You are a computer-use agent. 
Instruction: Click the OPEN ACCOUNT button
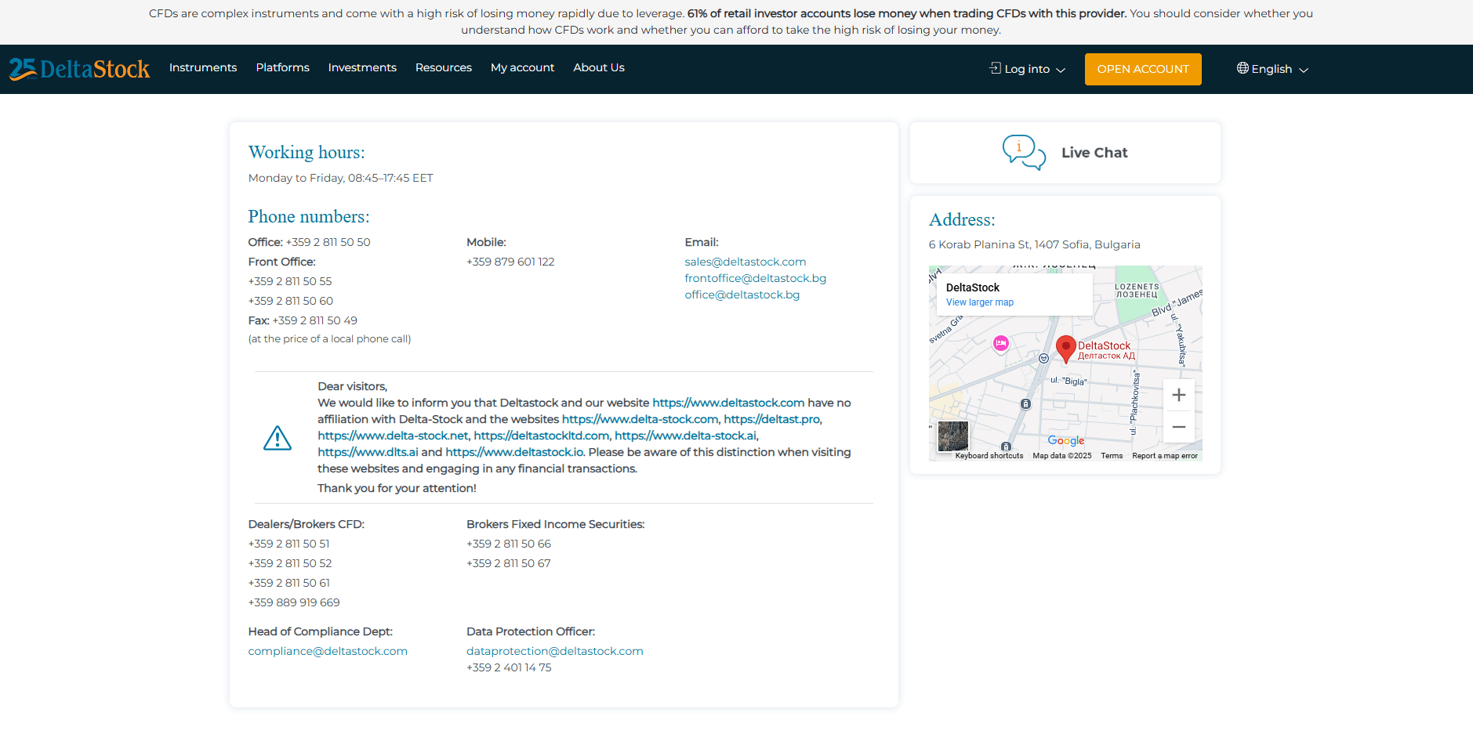click(1143, 69)
